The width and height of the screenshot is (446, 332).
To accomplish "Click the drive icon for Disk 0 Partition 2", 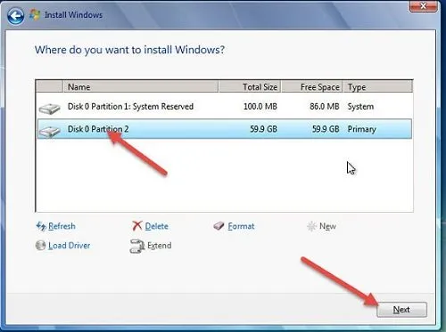I will (x=50, y=132).
